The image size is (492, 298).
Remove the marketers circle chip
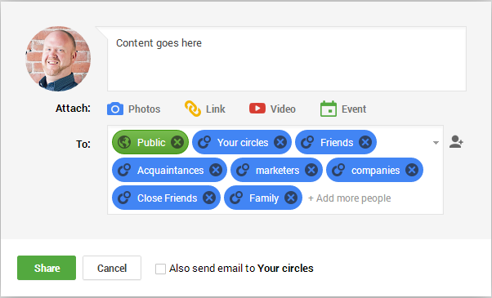click(311, 170)
